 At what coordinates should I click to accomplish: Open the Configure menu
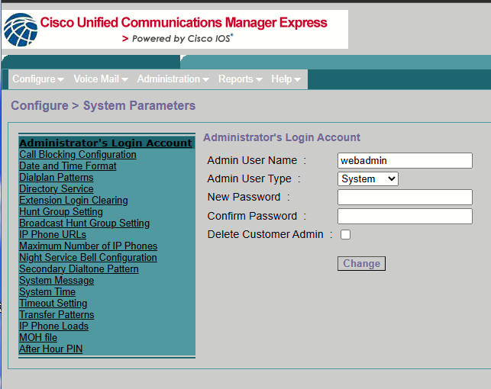pos(38,79)
